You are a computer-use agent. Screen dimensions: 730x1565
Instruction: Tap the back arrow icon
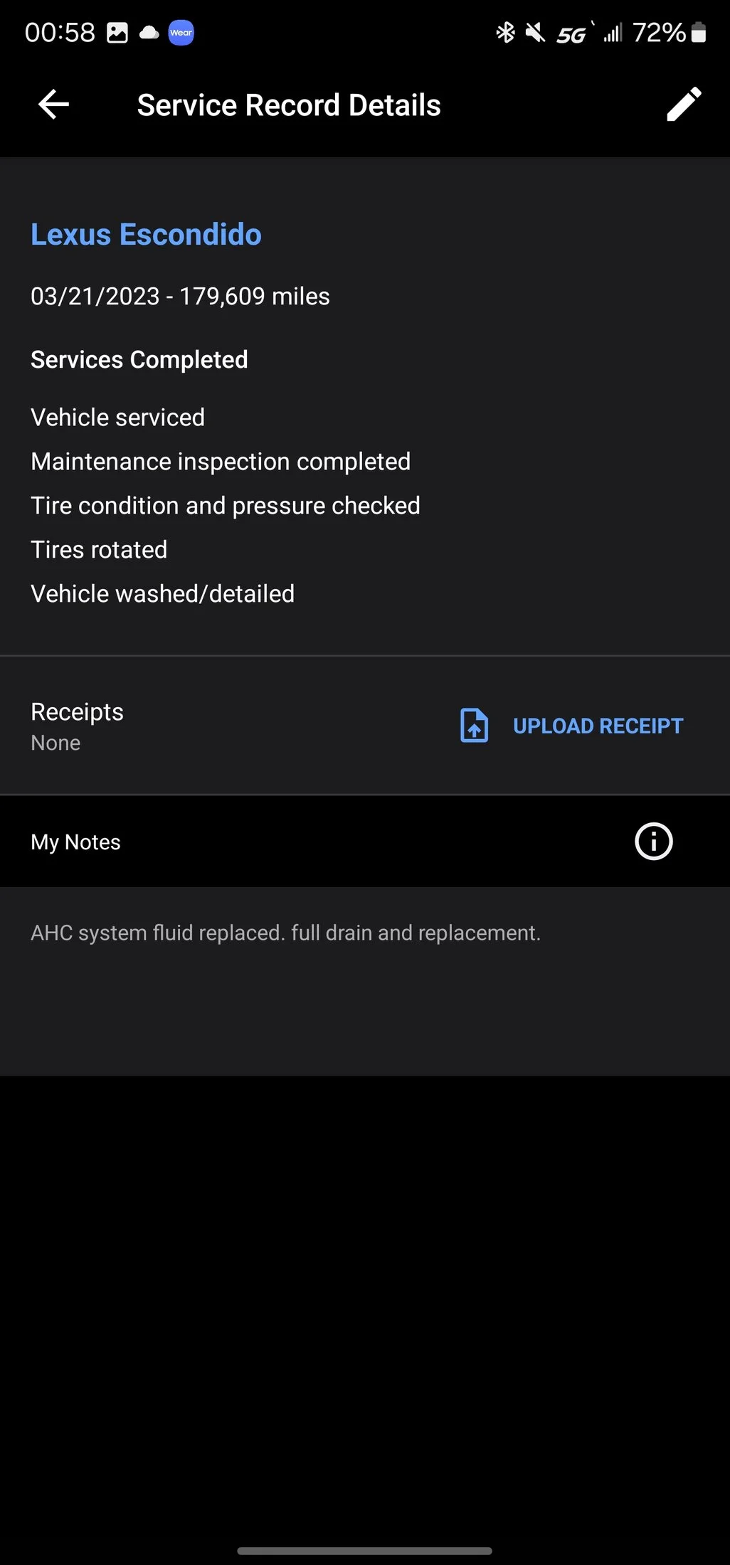tap(53, 105)
